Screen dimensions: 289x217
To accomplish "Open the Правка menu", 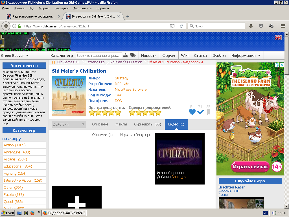I will (19, 8).
